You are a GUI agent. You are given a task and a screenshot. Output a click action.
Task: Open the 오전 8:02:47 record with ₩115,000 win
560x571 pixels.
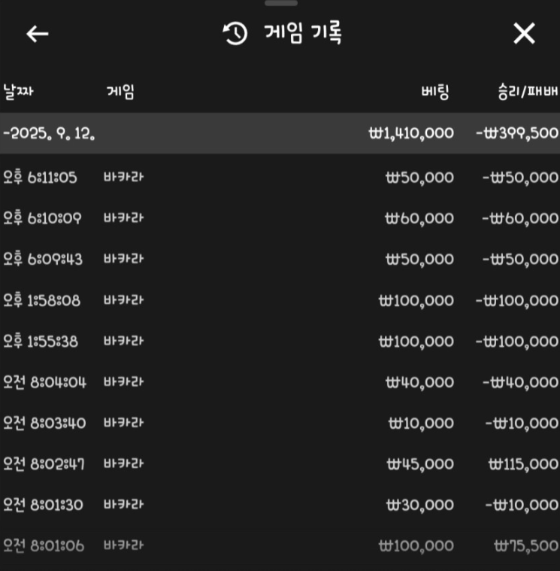(x=280, y=464)
